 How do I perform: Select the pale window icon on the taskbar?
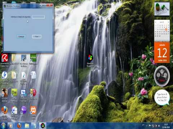click(x=35, y=126)
